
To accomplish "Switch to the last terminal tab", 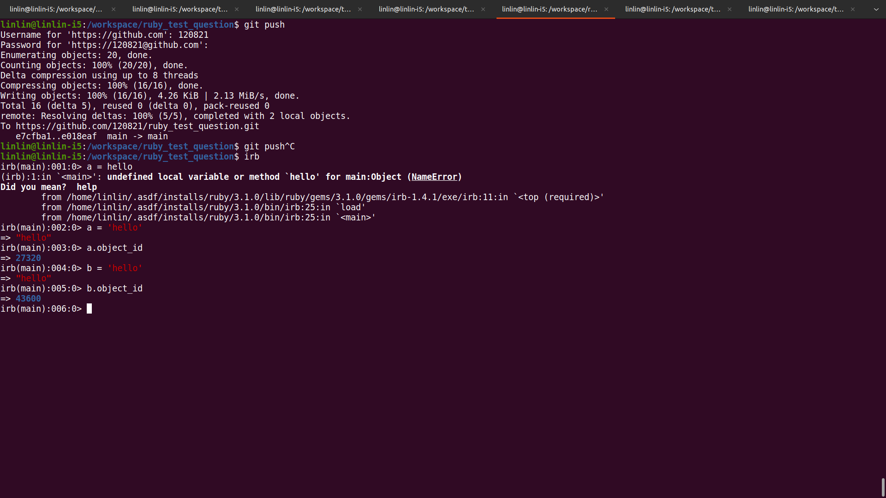I will pos(796,9).
